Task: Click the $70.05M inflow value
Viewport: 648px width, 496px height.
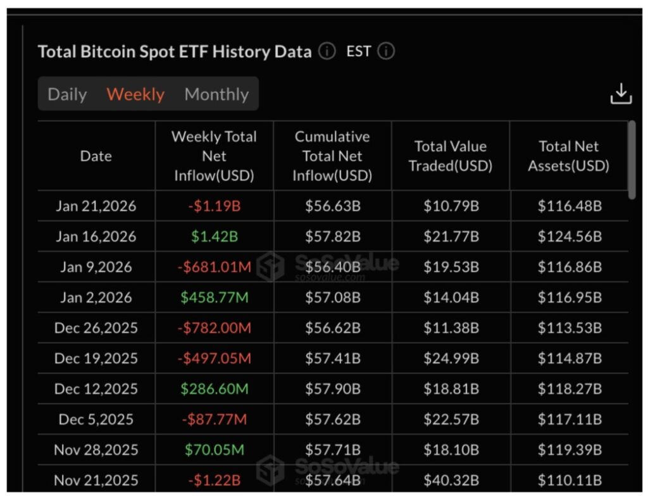Action: (x=214, y=450)
